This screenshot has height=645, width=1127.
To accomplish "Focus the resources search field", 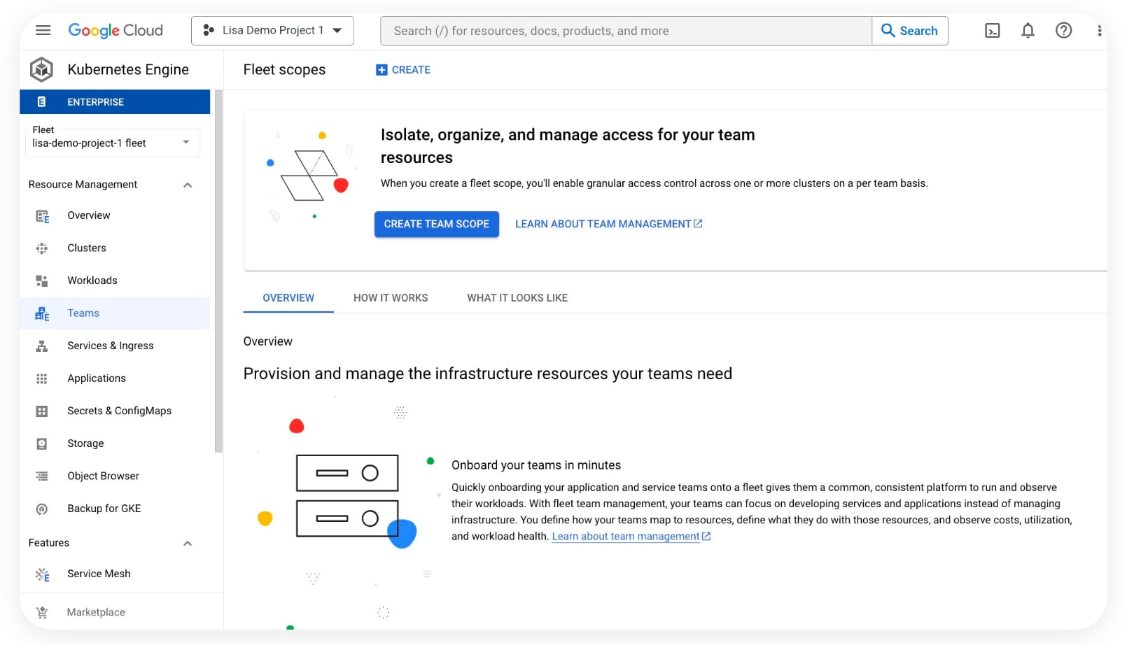I will coord(626,31).
